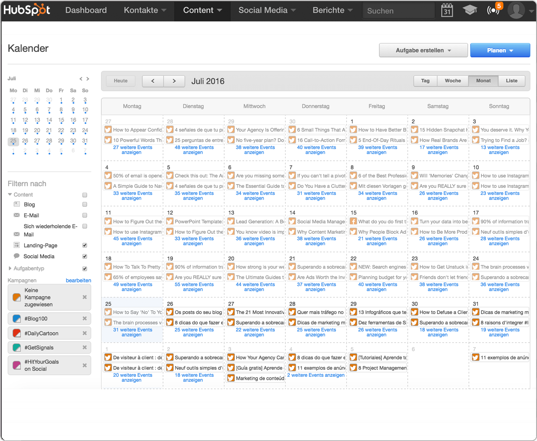This screenshot has width=537, height=441.
Task: Click the Suchen search field
Action: pyautogui.click(x=398, y=11)
